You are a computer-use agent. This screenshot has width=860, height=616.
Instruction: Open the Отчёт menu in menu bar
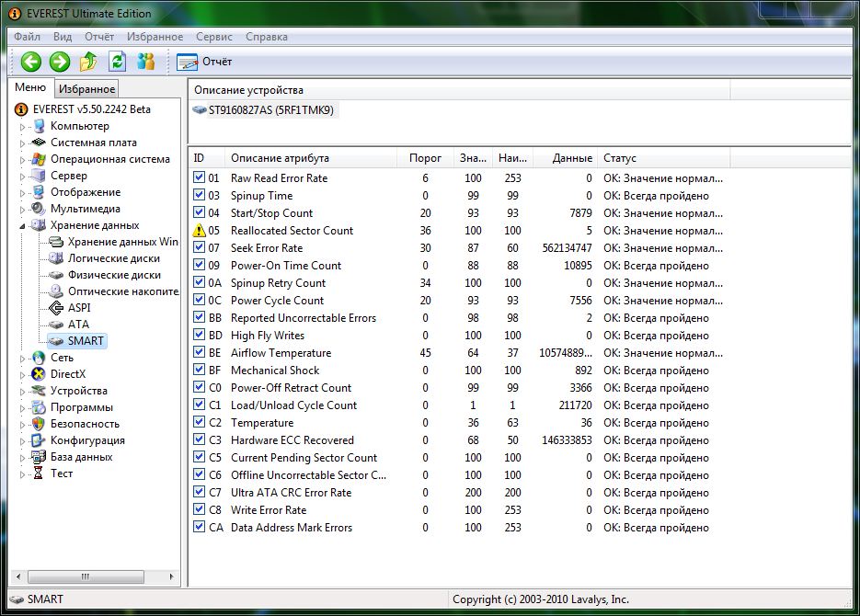pos(99,37)
